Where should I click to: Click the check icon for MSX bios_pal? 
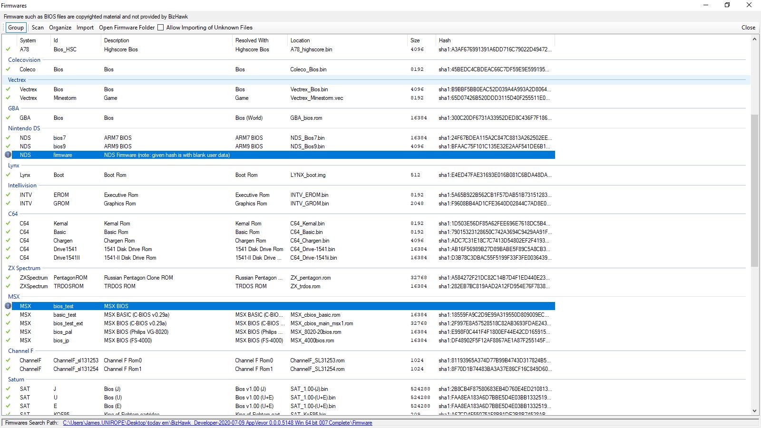pos(8,331)
